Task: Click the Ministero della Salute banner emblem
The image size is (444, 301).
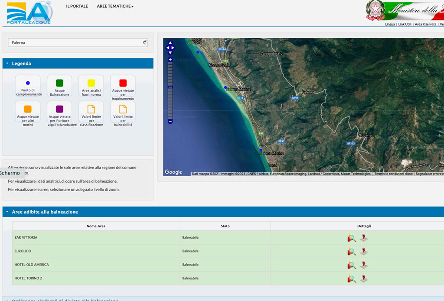Action: pos(375,10)
